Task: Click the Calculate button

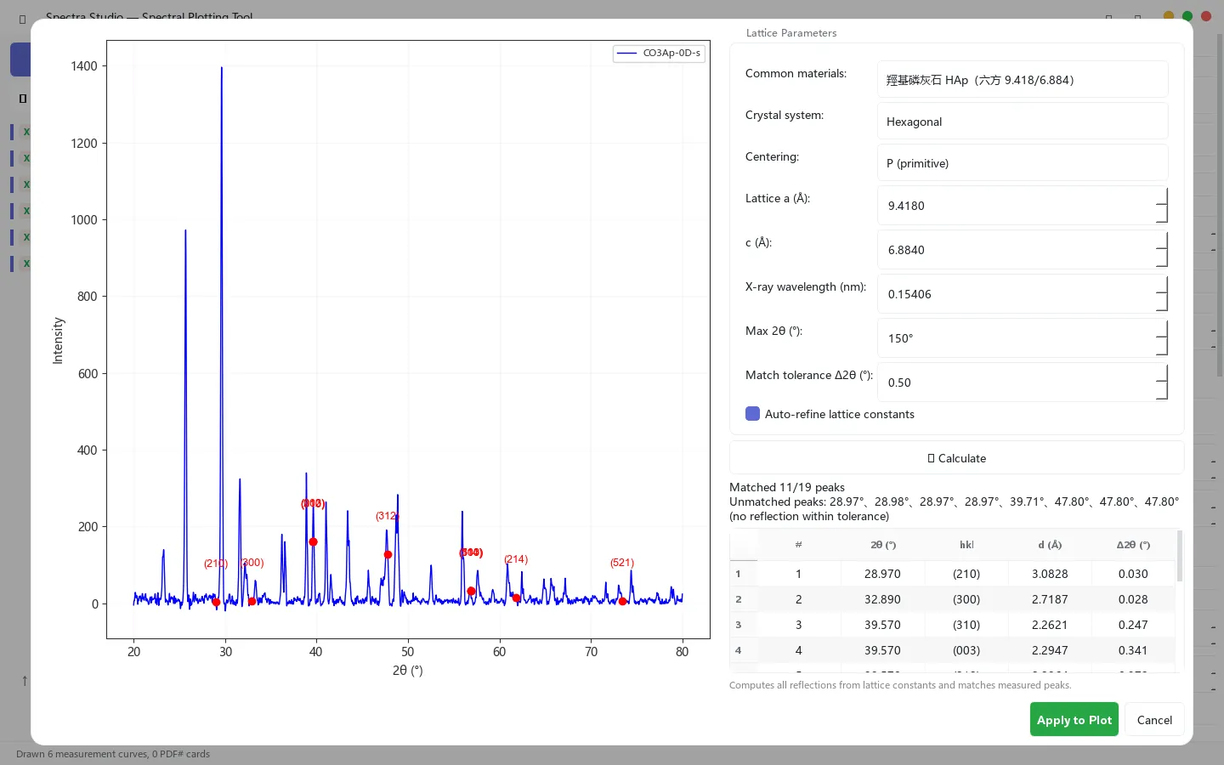Action: click(x=956, y=458)
